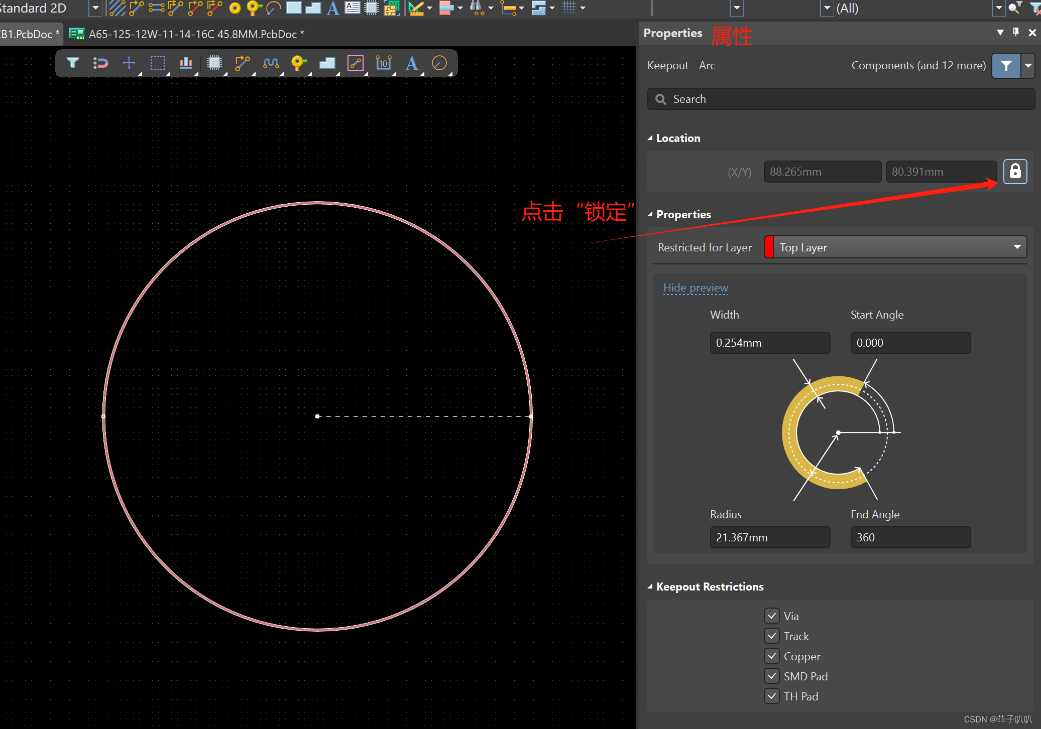Click the selection filter funnel icon
This screenshot has height=729, width=1041.
click(73, 63)
